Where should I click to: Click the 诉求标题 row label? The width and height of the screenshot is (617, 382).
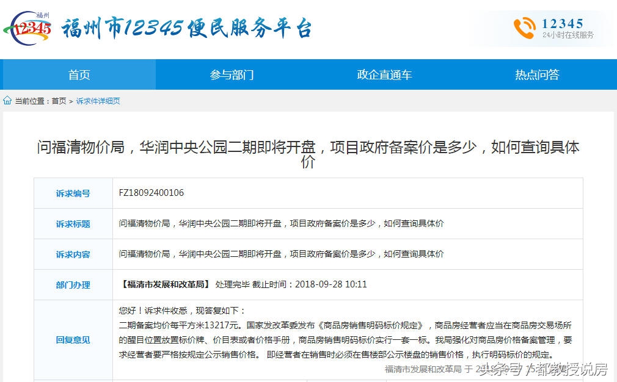click(x=73, y=223)
